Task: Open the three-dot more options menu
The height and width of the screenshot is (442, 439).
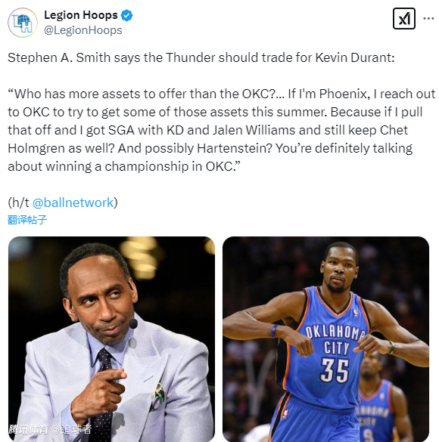Action: (x=428, y=19)
